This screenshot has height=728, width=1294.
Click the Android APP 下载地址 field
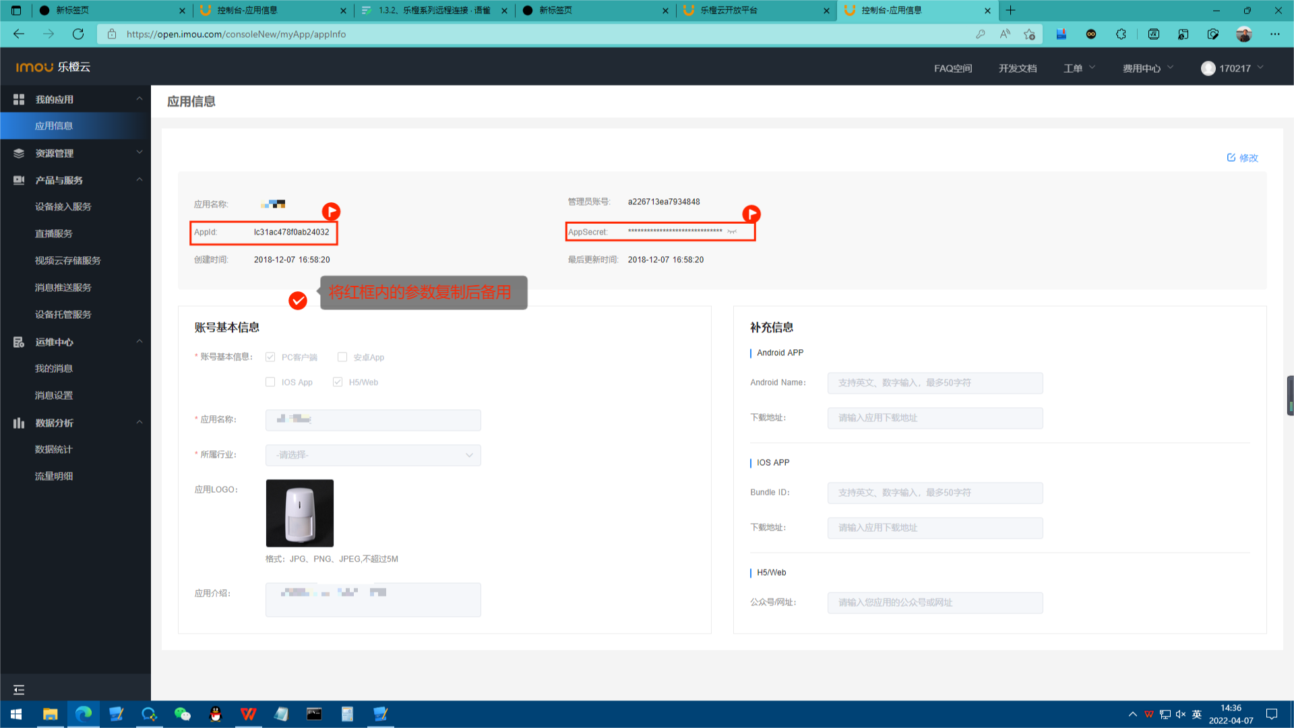click(x=935, y=418)
